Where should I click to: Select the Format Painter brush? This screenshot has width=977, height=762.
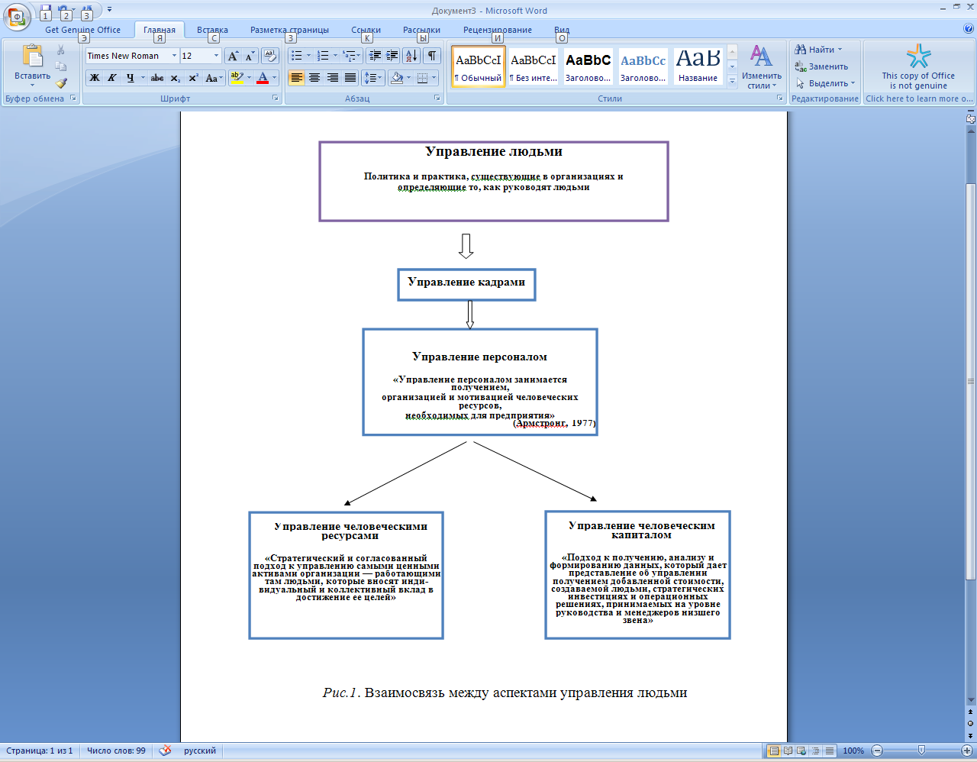coord(61,82)
